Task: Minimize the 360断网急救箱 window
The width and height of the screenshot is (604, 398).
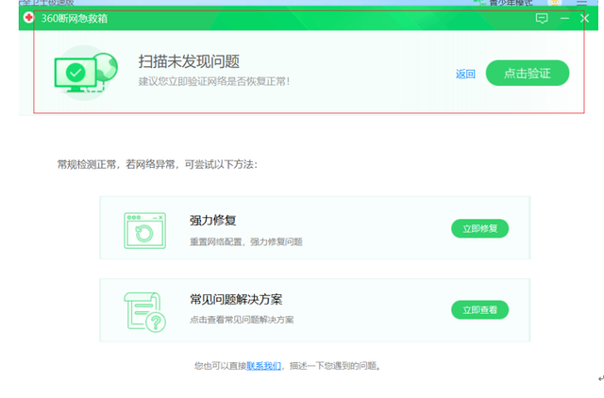Action: click(564, 18)
